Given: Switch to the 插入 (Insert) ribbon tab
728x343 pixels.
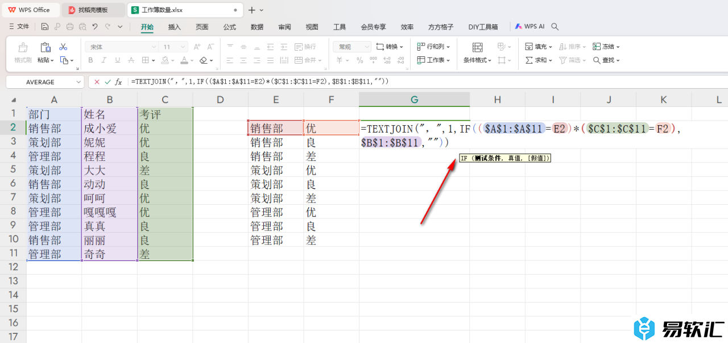Looking at the screenshot, I should 175,27.
